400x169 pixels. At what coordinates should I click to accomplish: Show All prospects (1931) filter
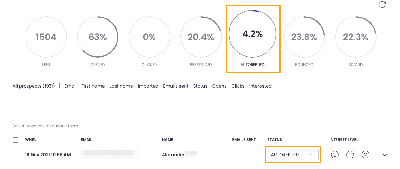34,86
